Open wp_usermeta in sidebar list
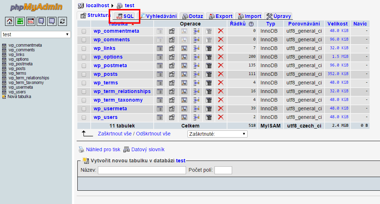The image size is (380, 204). point(21,87)
